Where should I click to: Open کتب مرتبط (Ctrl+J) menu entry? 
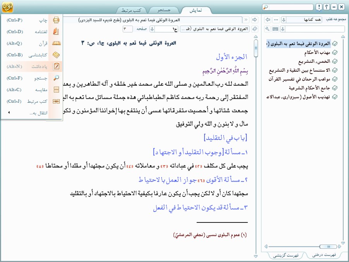[x=32, y=101]
